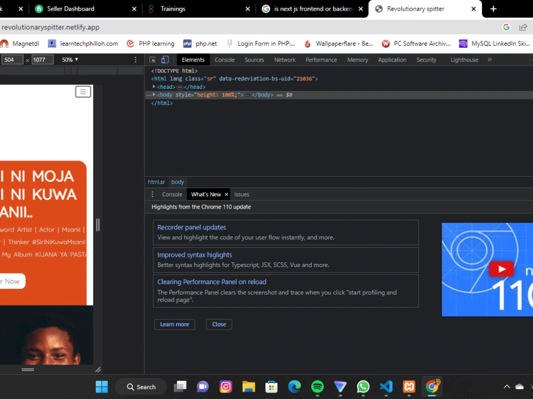Play the Chrome 110 YouTube video
This screenshot has height=399, width=533.
pos(502,269)
